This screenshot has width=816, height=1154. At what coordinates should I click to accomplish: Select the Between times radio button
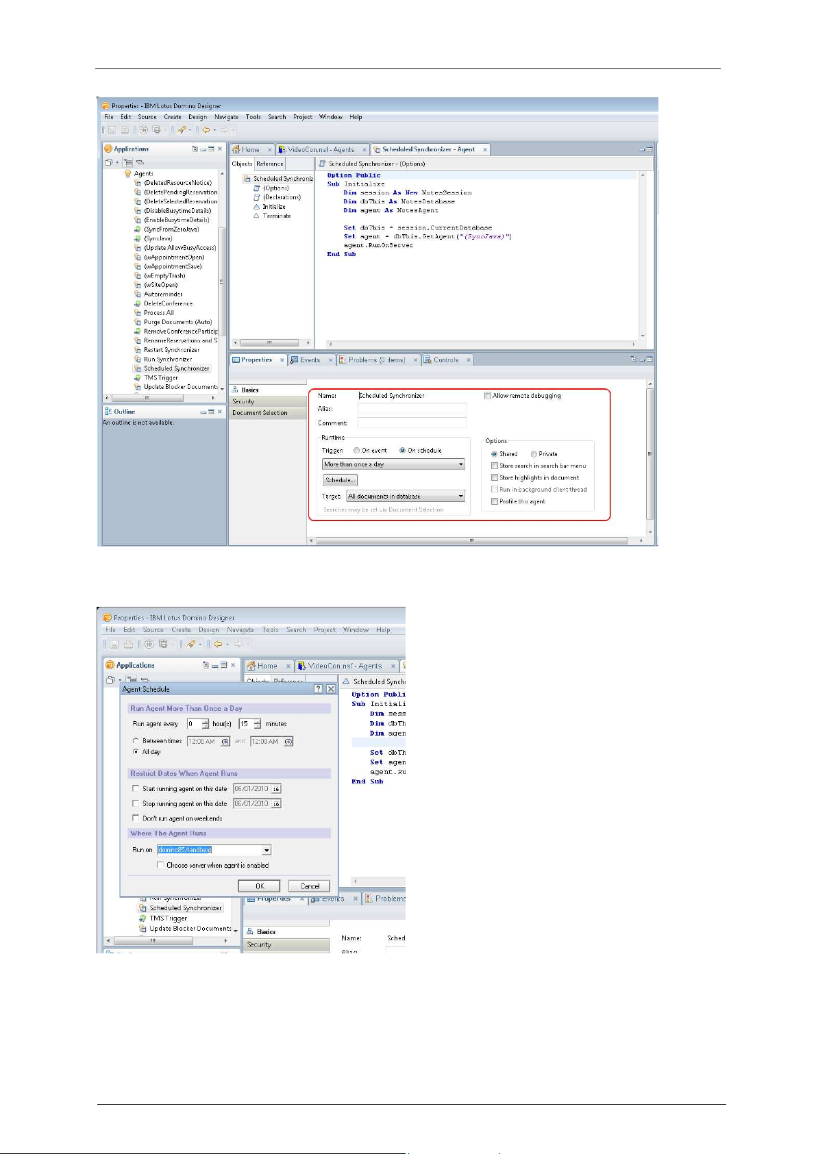[x=136, y=741]
